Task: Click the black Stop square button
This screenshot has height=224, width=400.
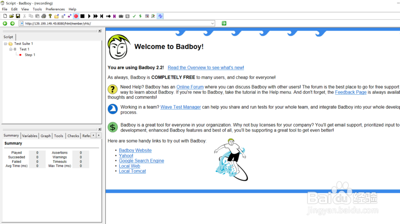Action: tap(82, 16)
